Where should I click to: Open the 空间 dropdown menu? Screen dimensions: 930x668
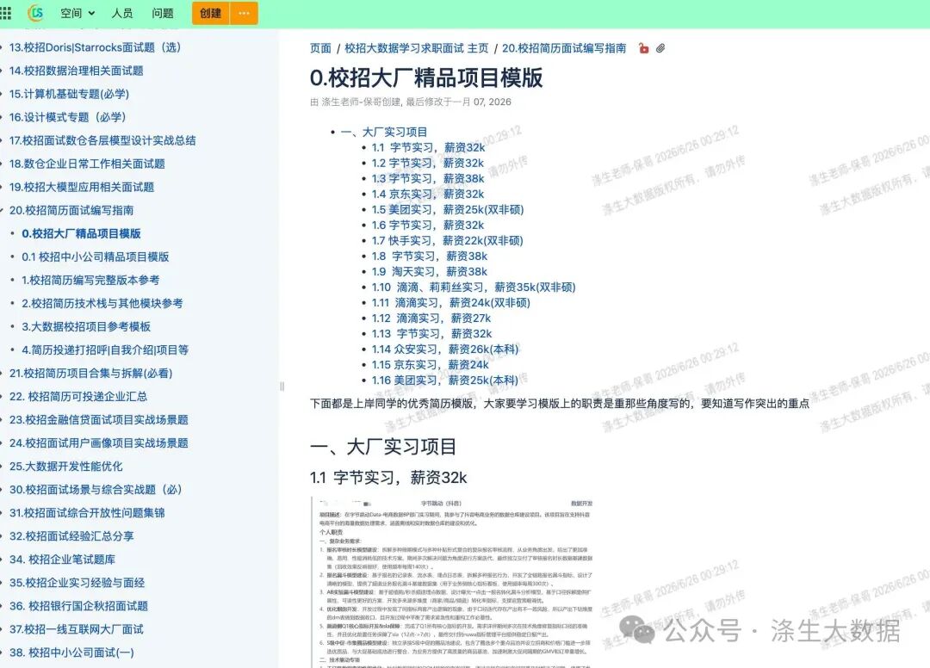77,13
